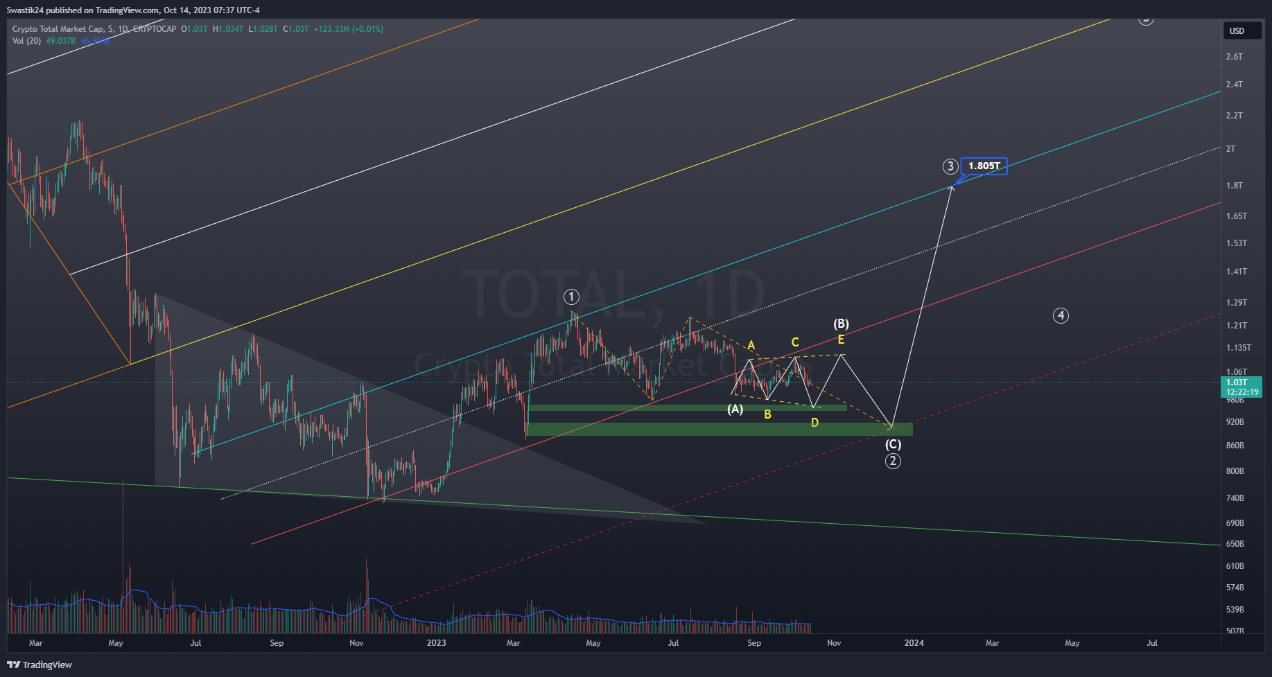Select the circled wave 4 label
The height and width of the screenshot is (677, 1272).
pos(1061,316)
